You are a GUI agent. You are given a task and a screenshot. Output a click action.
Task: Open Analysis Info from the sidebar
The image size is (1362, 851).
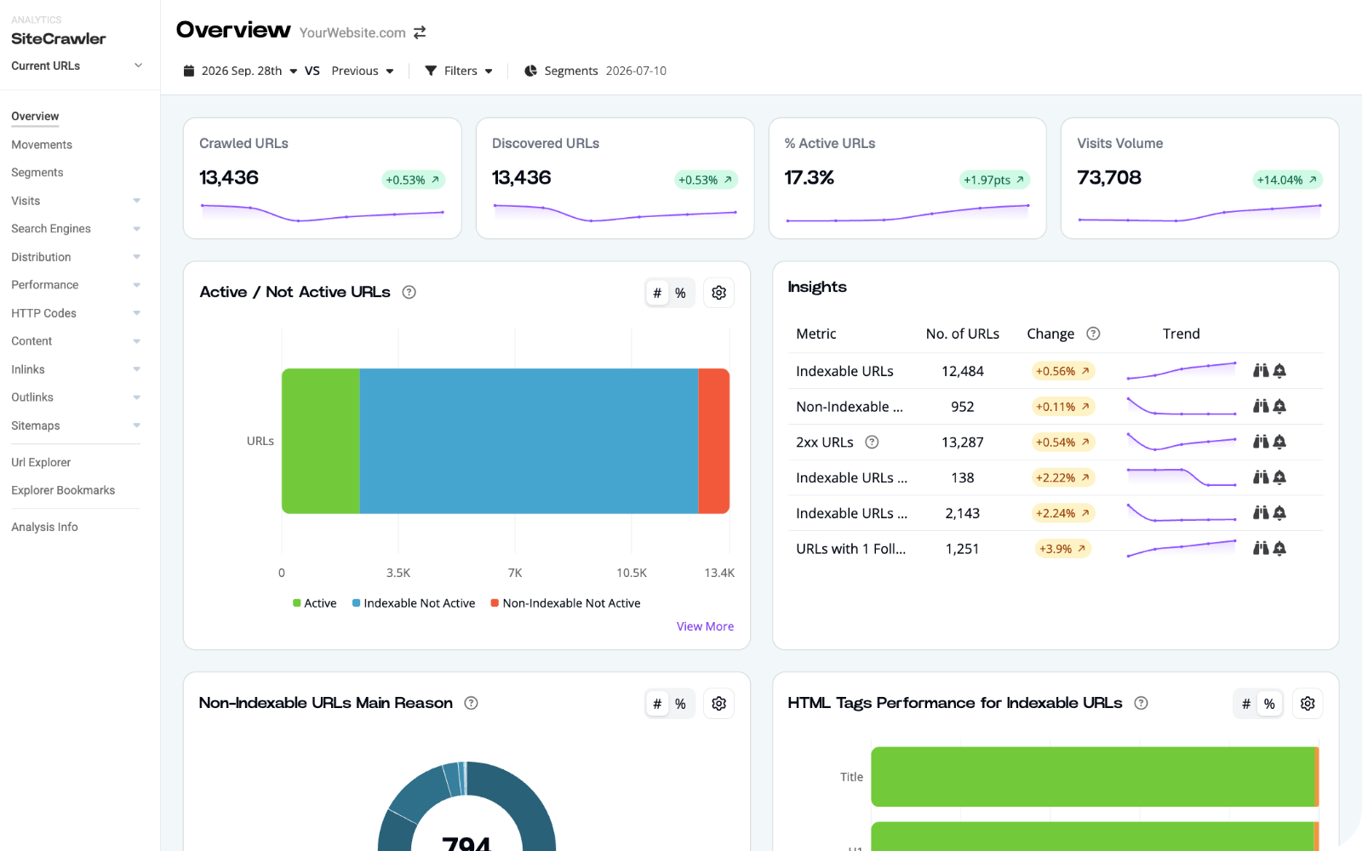(44, 528)
